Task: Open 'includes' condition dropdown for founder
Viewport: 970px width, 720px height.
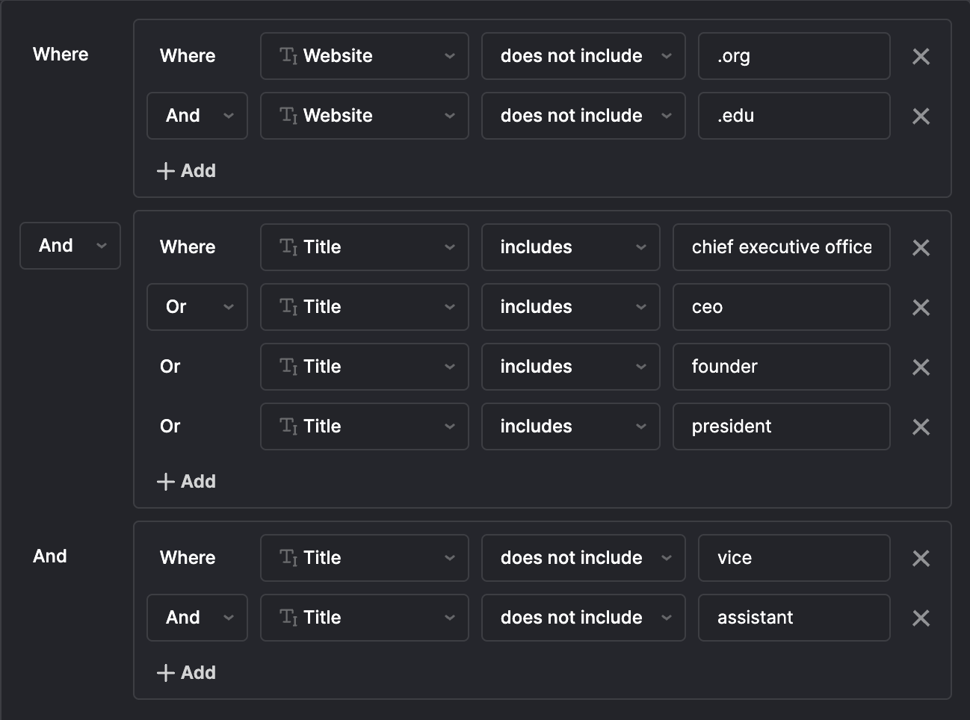Action: (x=571, y=367)
